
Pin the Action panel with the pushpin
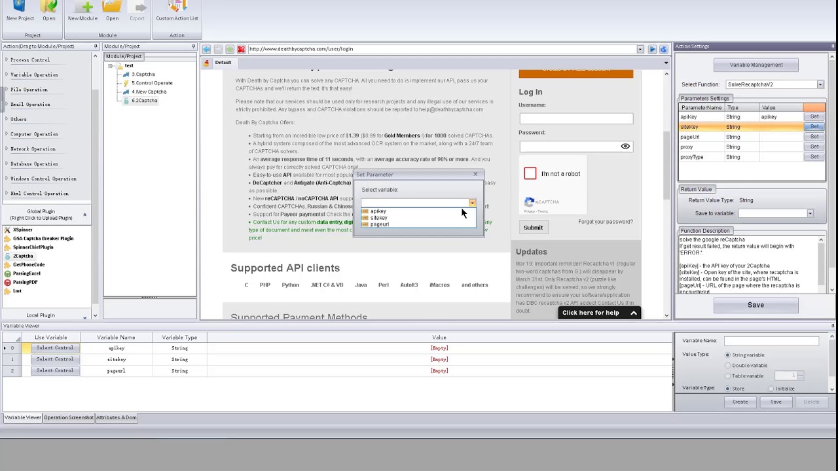point(96,46)
